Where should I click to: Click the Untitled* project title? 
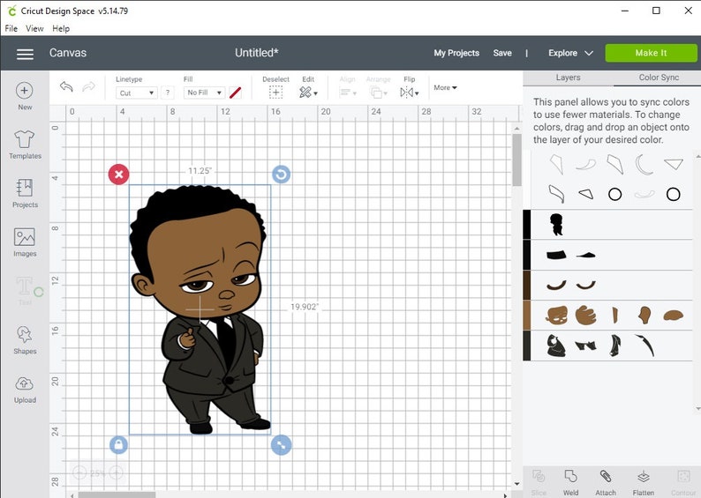tap(257, 53)
